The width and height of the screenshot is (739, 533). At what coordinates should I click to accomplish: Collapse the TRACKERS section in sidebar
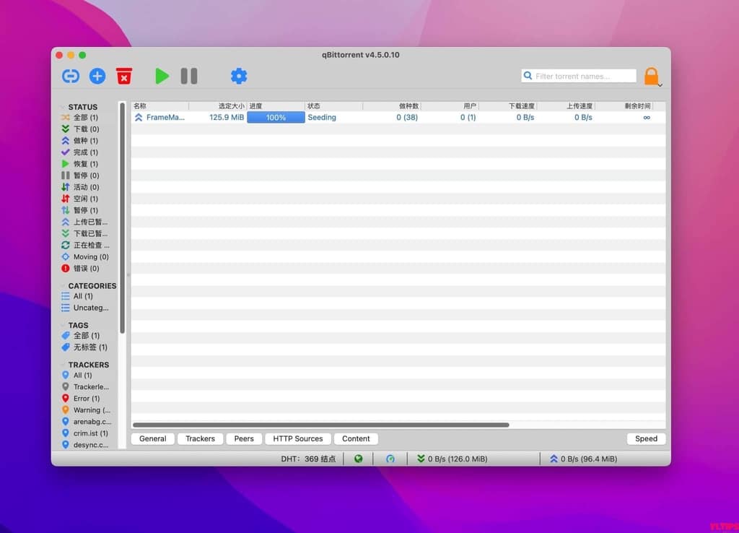coord(87,365)
